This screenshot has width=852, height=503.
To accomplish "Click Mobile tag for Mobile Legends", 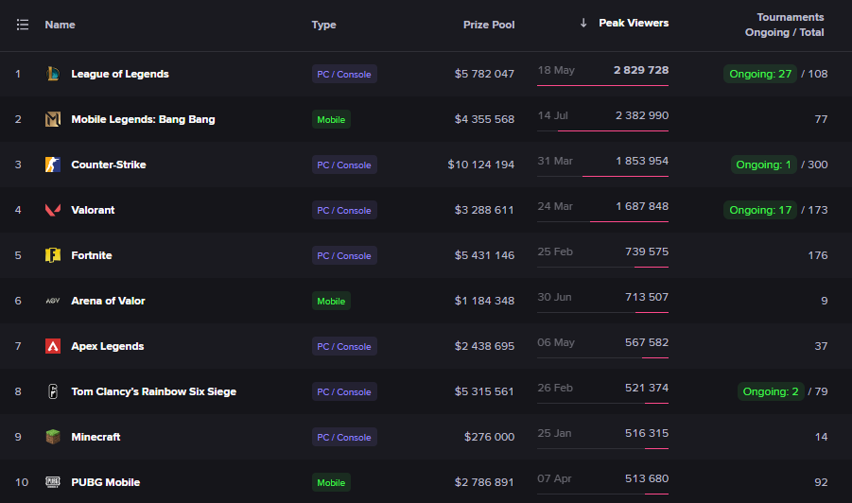I will click(331, 119).
